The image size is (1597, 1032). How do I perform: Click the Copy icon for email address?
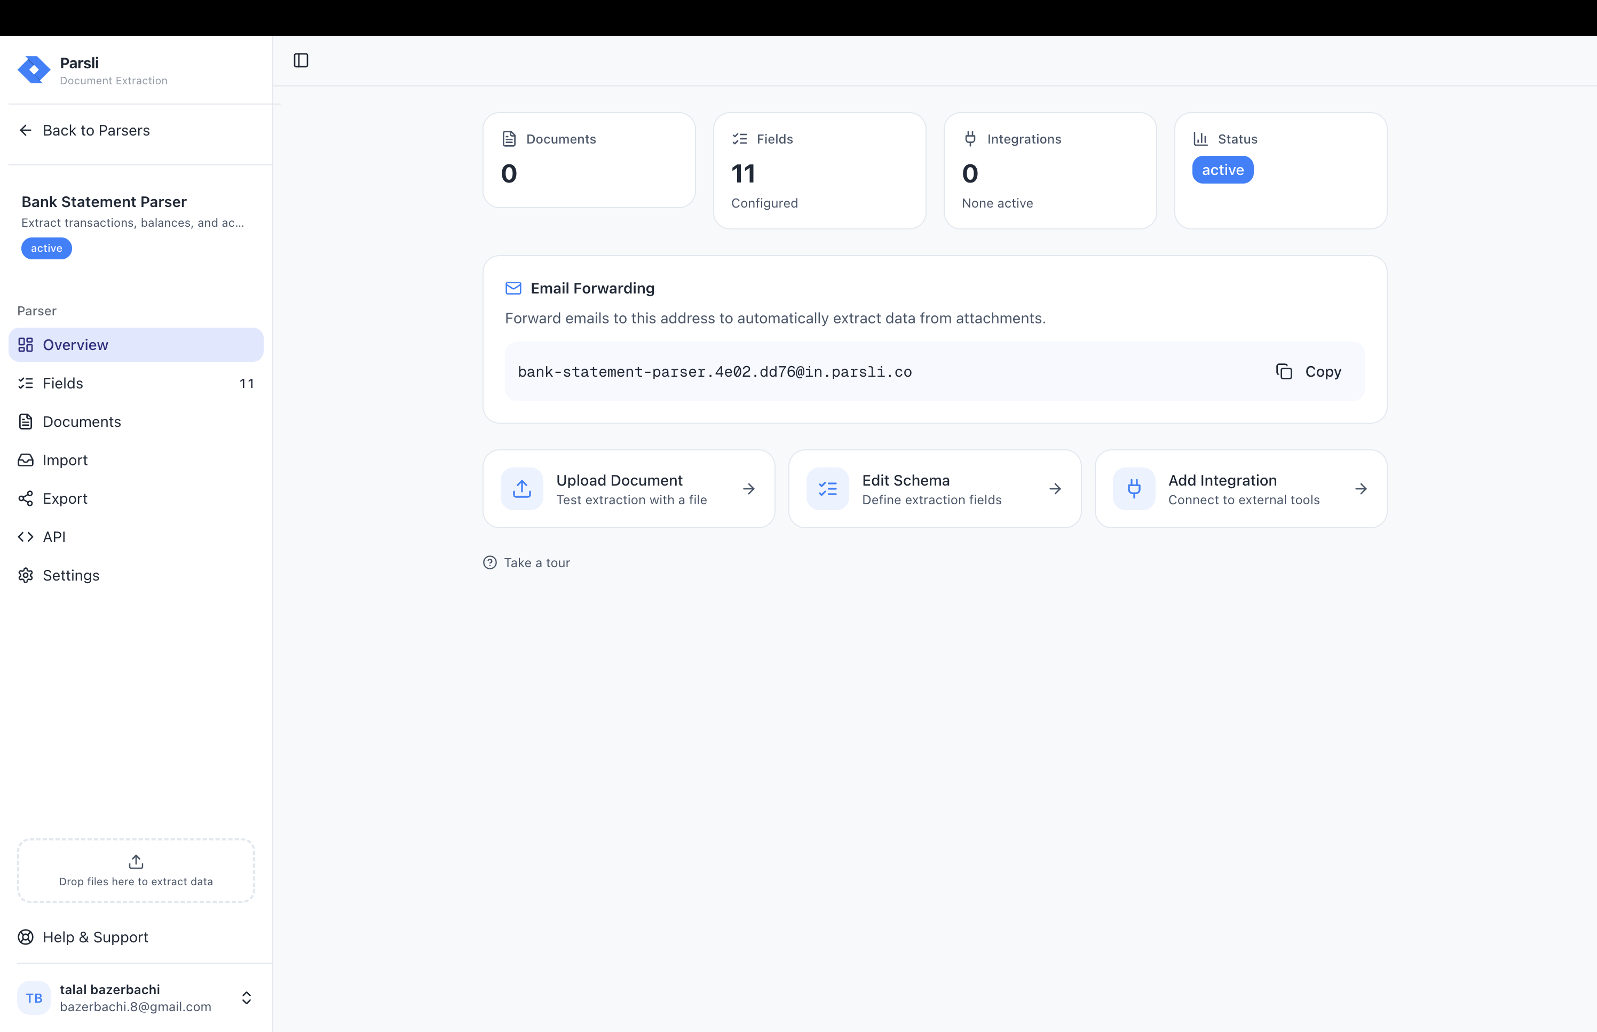pos(1283,371)
